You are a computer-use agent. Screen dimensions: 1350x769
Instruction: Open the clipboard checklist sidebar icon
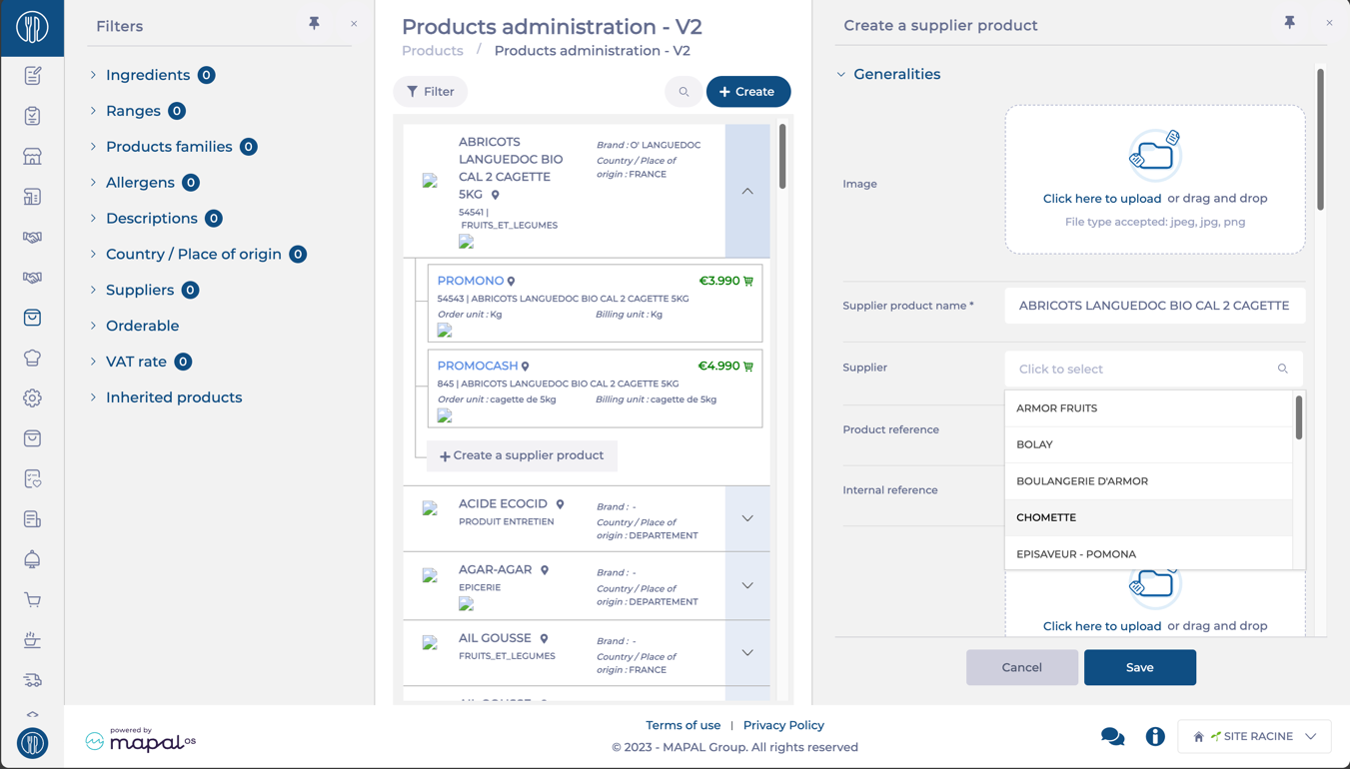pyautogui.click(x=32, y=116)
